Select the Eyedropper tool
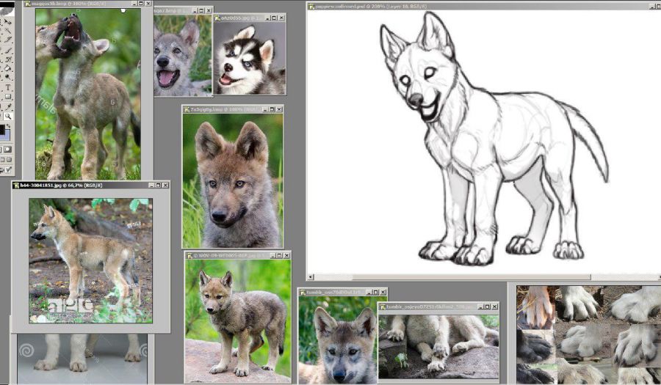This screenshot has width=661, height=385. [7, 107]
